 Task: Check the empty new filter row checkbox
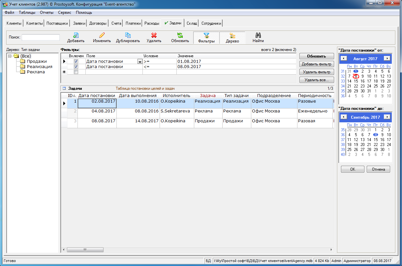pos(76,72)
